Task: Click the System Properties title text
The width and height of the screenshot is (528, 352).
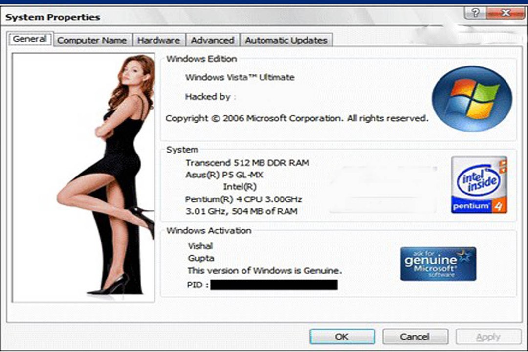Action: pos(53,17)
